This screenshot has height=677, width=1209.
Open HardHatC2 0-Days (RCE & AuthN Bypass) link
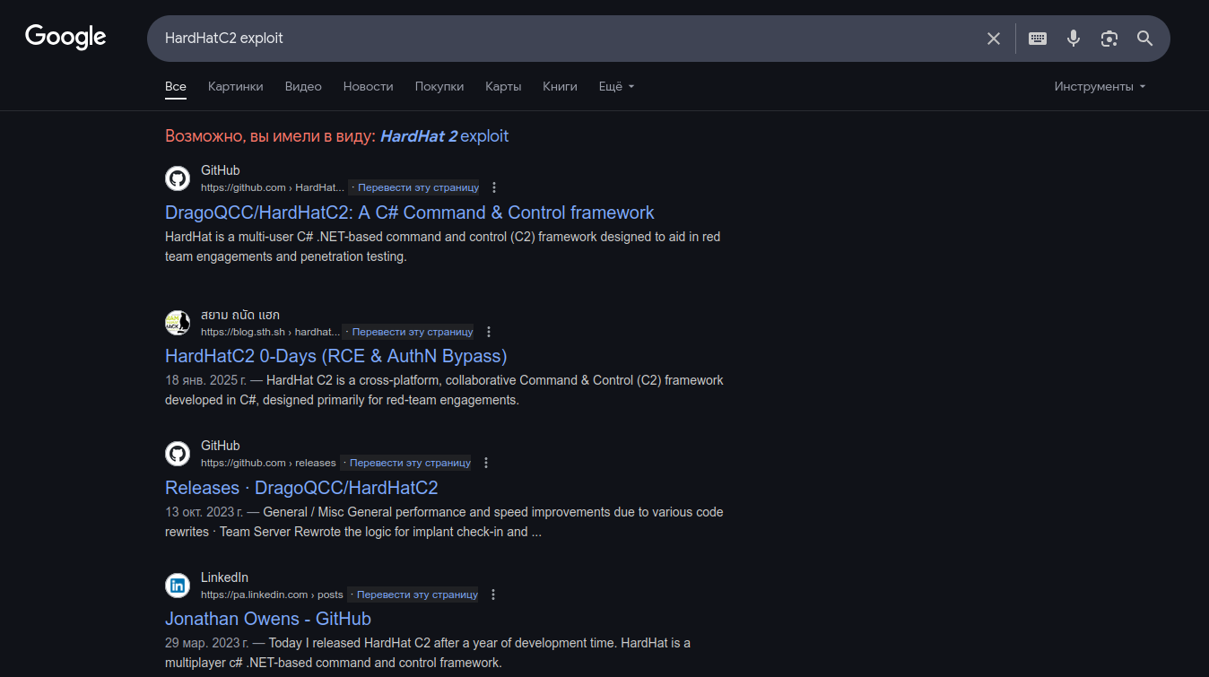(336, 356)
